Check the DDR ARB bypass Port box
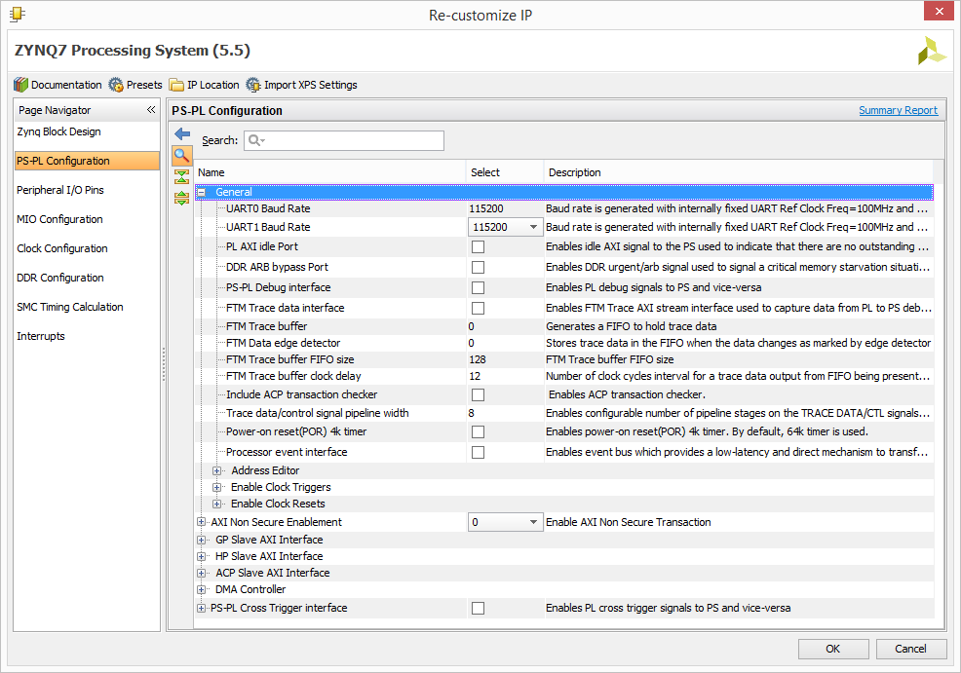Screen dimensions: 961x673 478,268
